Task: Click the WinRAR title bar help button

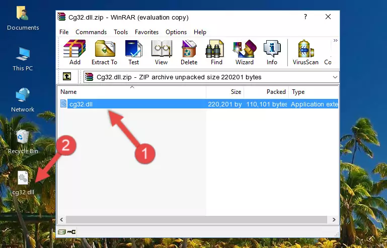Action: (x=305, y=17)
